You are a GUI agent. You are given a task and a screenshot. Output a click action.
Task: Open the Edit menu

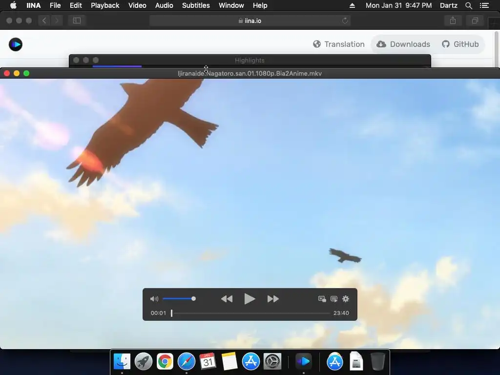[76, 5]
